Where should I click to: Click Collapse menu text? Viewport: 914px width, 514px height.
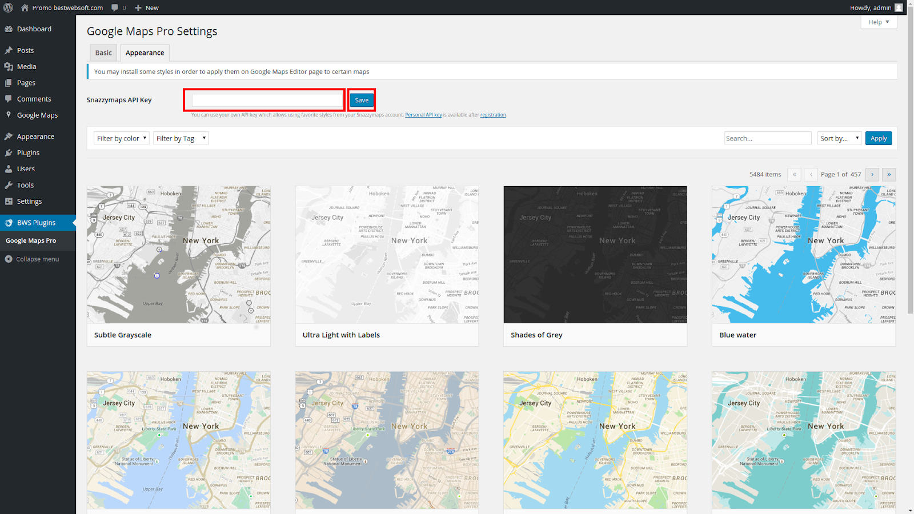[37, 259]
